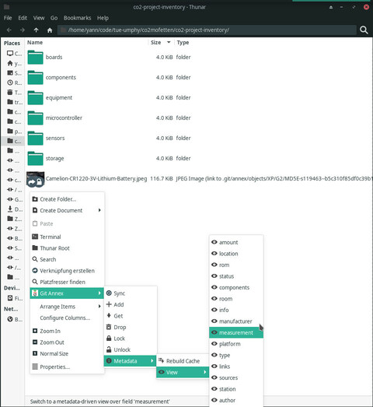373x407 pixels.
Task: Choose Thunar Root from context menu
Action: tap(67, 248)
